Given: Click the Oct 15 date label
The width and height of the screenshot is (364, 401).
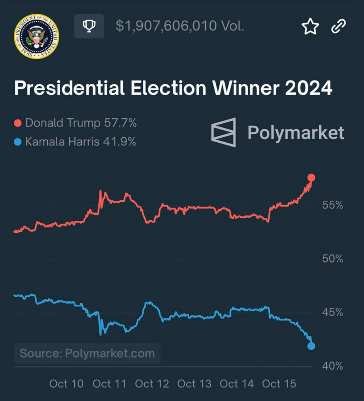Looking at the screenshot, I should tap(279, 383).
